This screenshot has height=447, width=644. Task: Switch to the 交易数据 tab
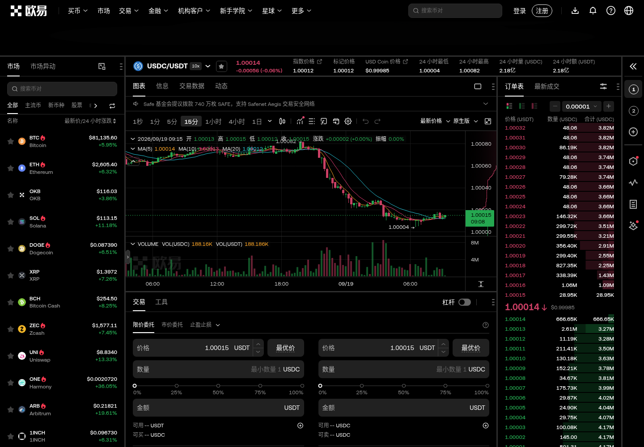[192, 86]
